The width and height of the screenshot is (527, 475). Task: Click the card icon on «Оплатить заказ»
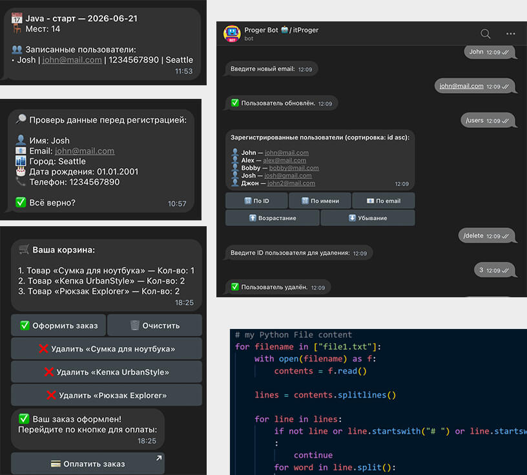pos(56,464)
